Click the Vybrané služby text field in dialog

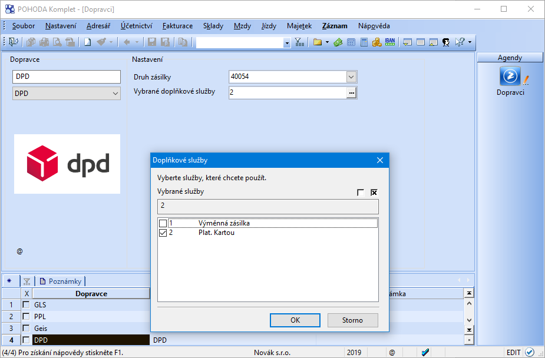pos(268,206)
